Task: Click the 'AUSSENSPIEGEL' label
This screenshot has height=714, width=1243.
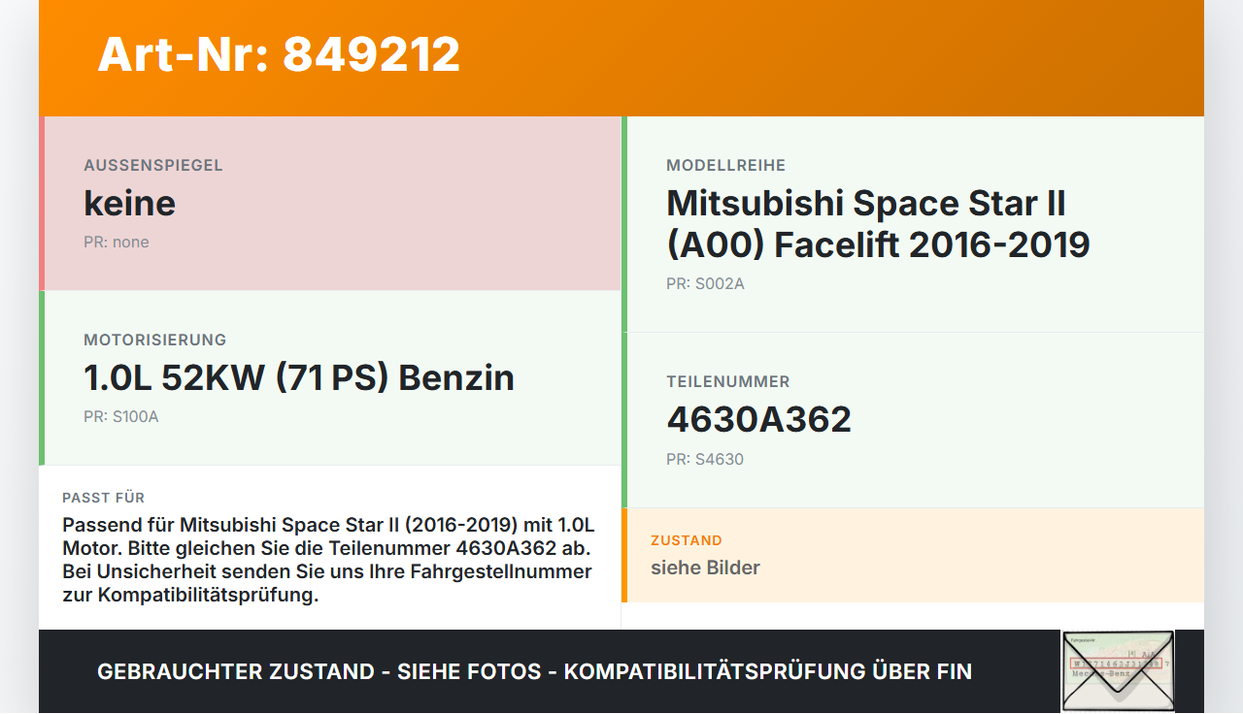Action: pyautogui.click(x=153, y=166)
